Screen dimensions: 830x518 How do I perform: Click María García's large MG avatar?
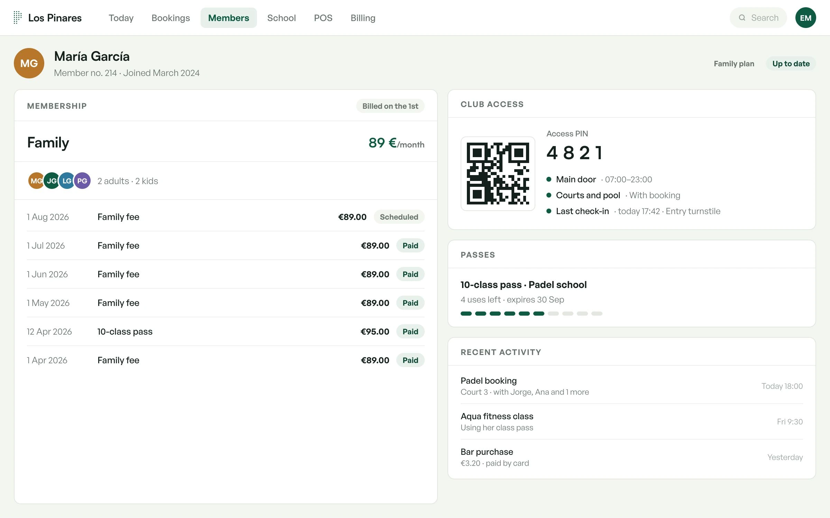[29, 63]
